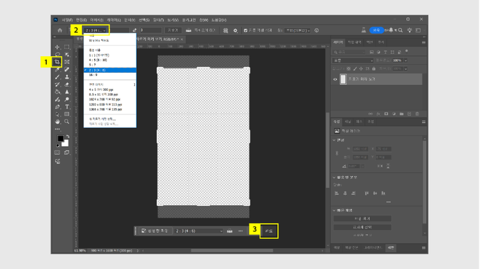Select the Type (T) tool
The image size is (480, 269).
coord(67,107)
